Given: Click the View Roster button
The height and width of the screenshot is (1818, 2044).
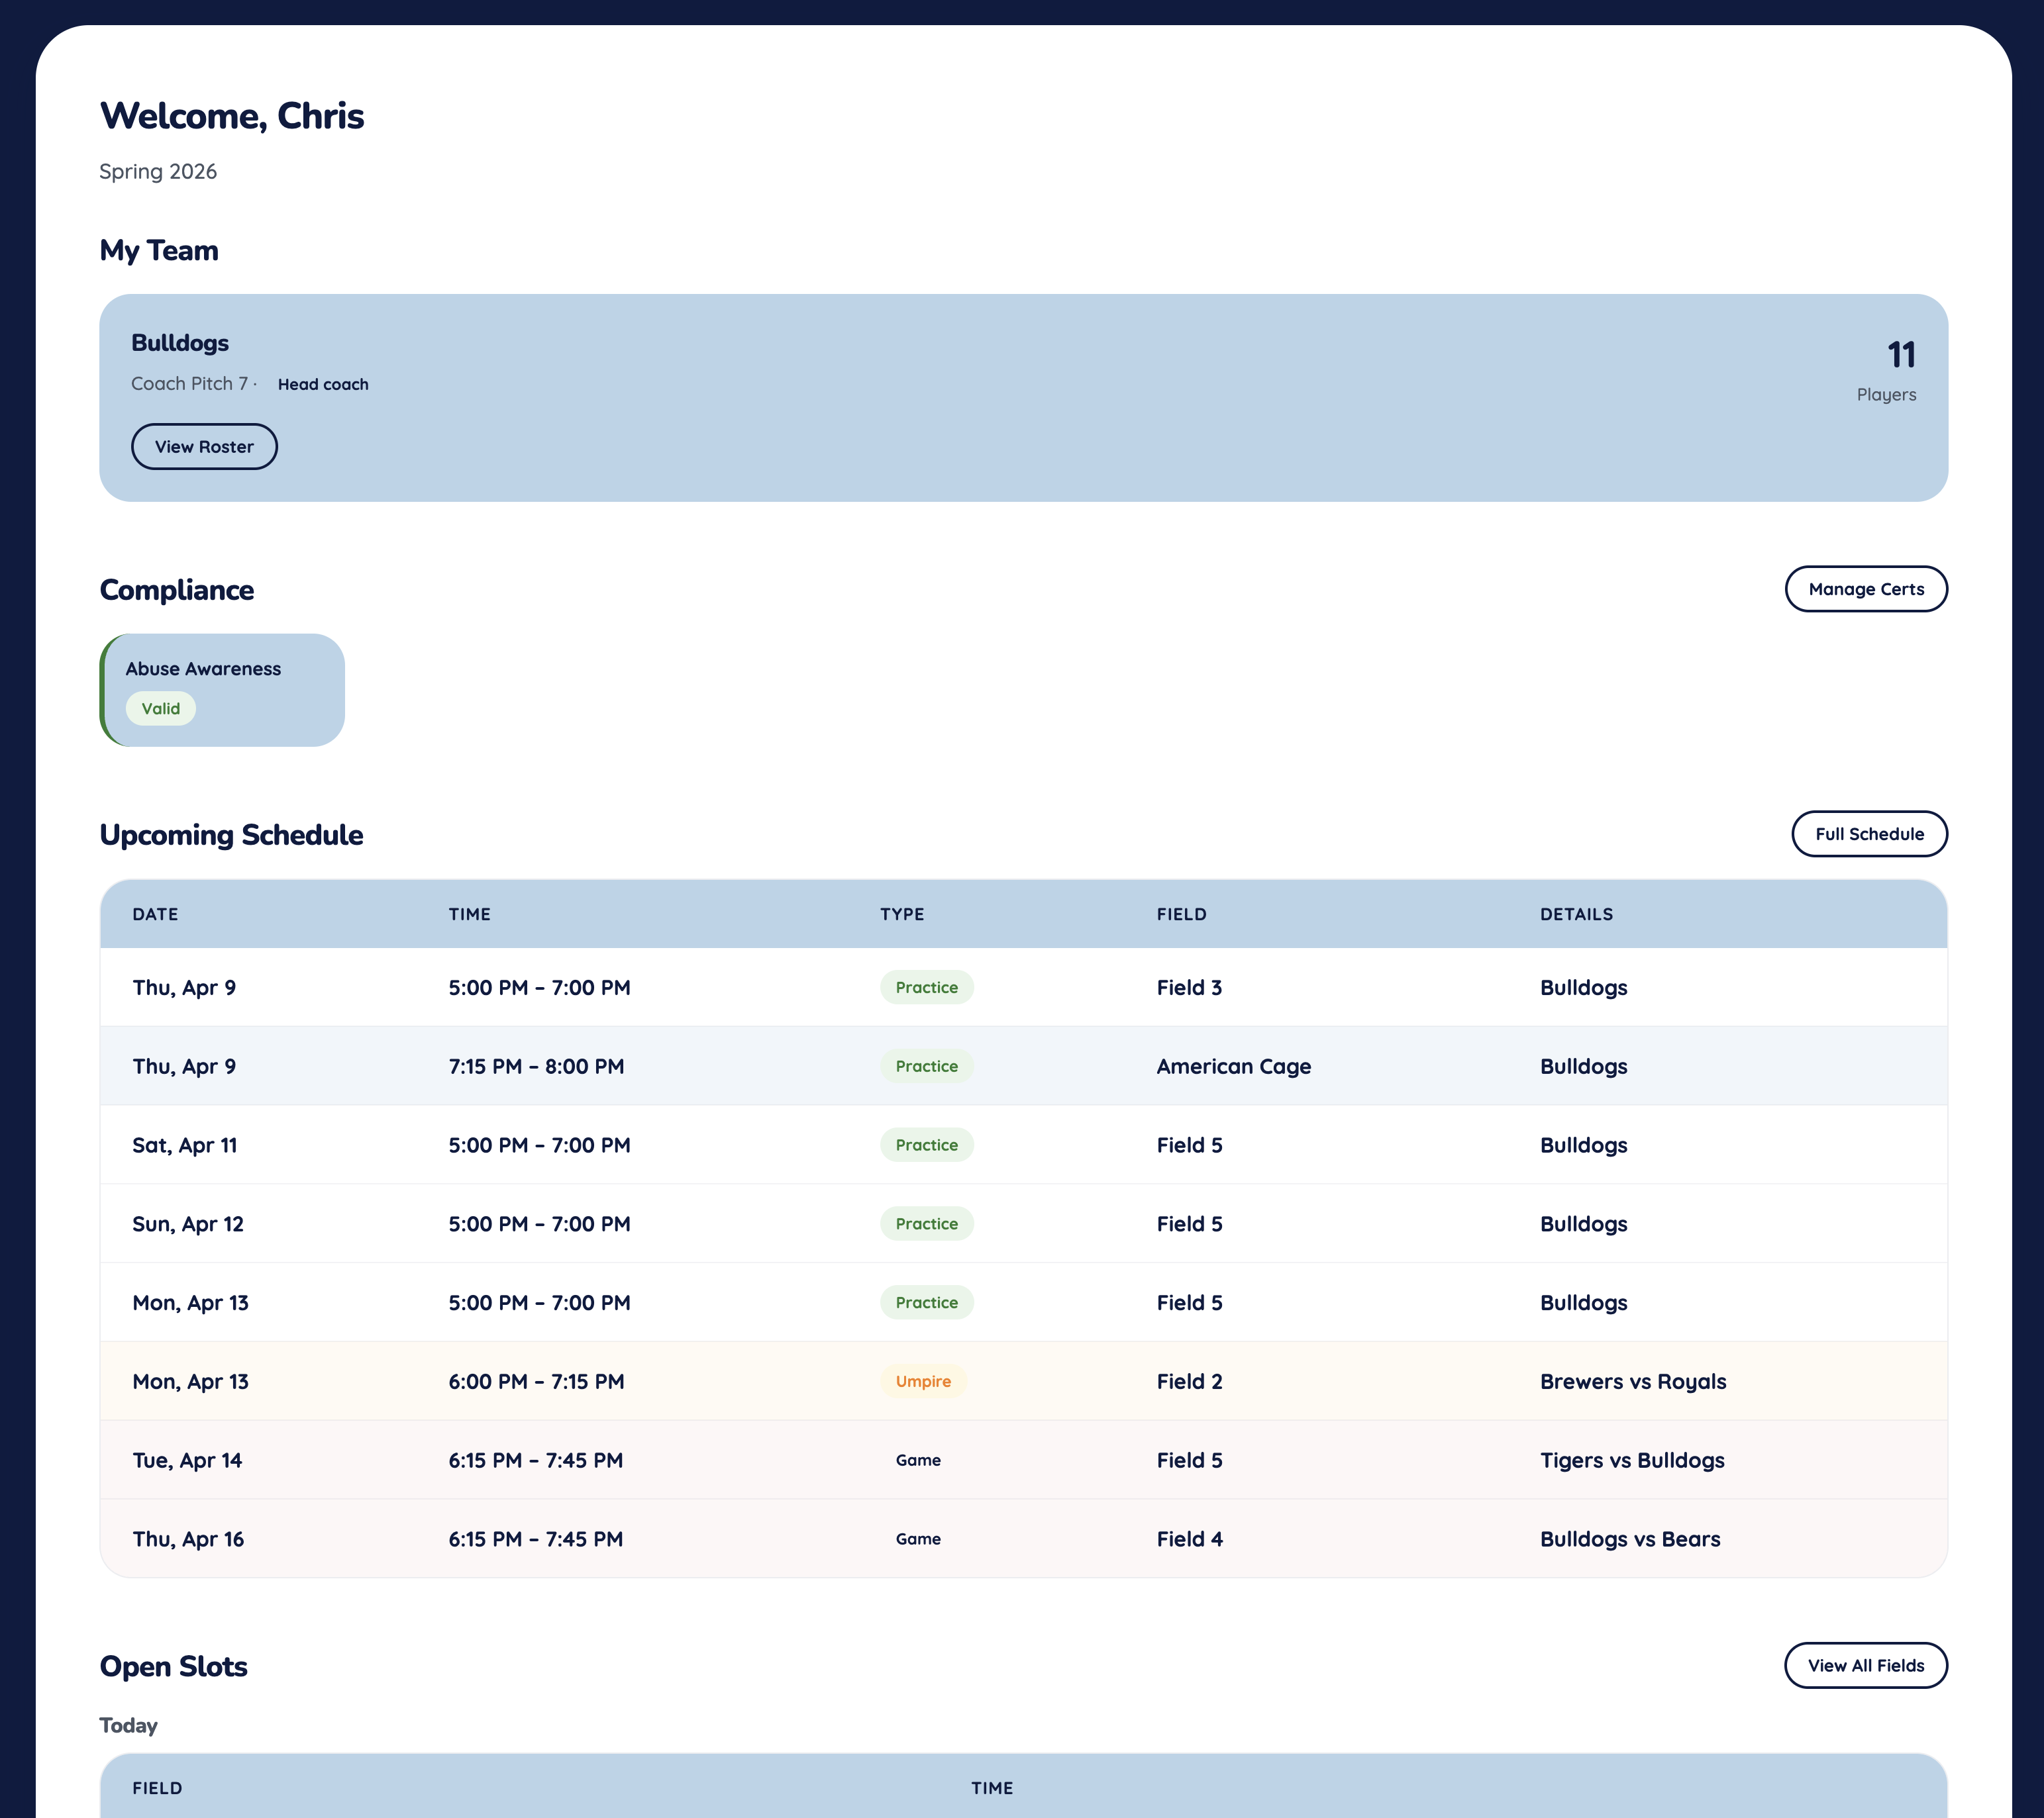Looking at the screenshot, I should point(204,447).
